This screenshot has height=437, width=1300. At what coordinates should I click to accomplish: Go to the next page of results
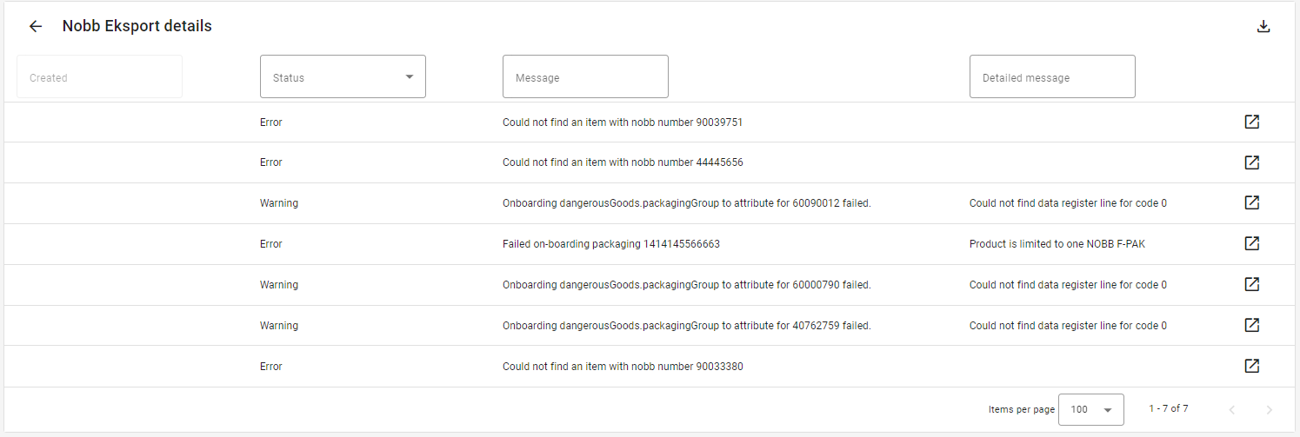1269,409
